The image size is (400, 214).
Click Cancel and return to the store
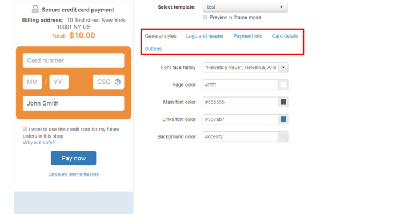(x=74, y=174)
